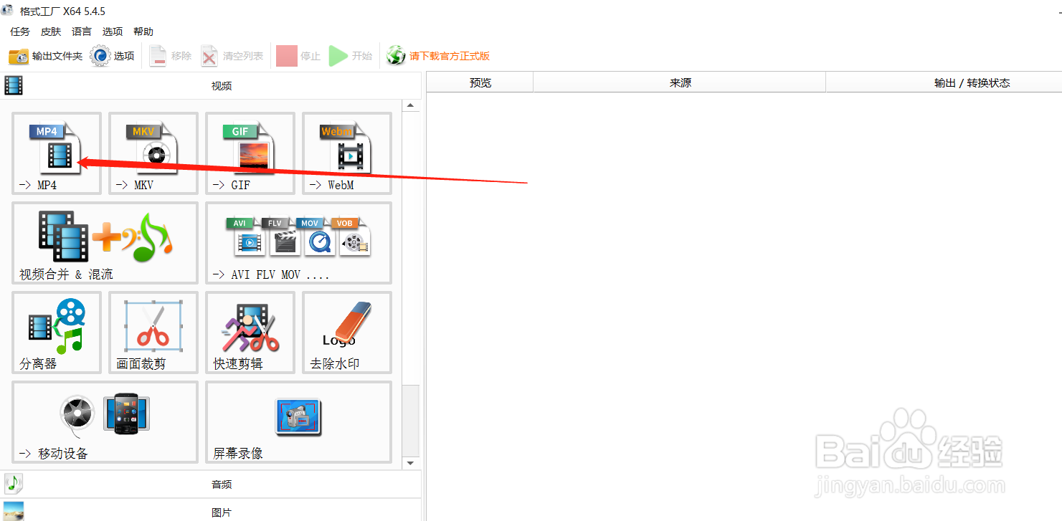
Task: Click the 来源 column header
Action: click(680, 83)
